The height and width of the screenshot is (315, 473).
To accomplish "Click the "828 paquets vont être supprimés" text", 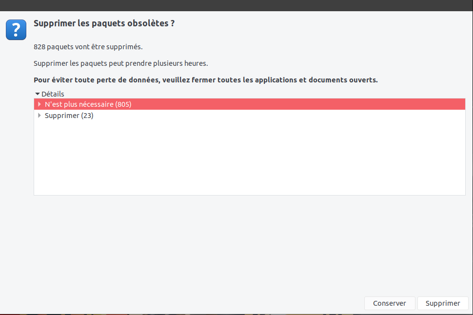I will tap(88, 47).
